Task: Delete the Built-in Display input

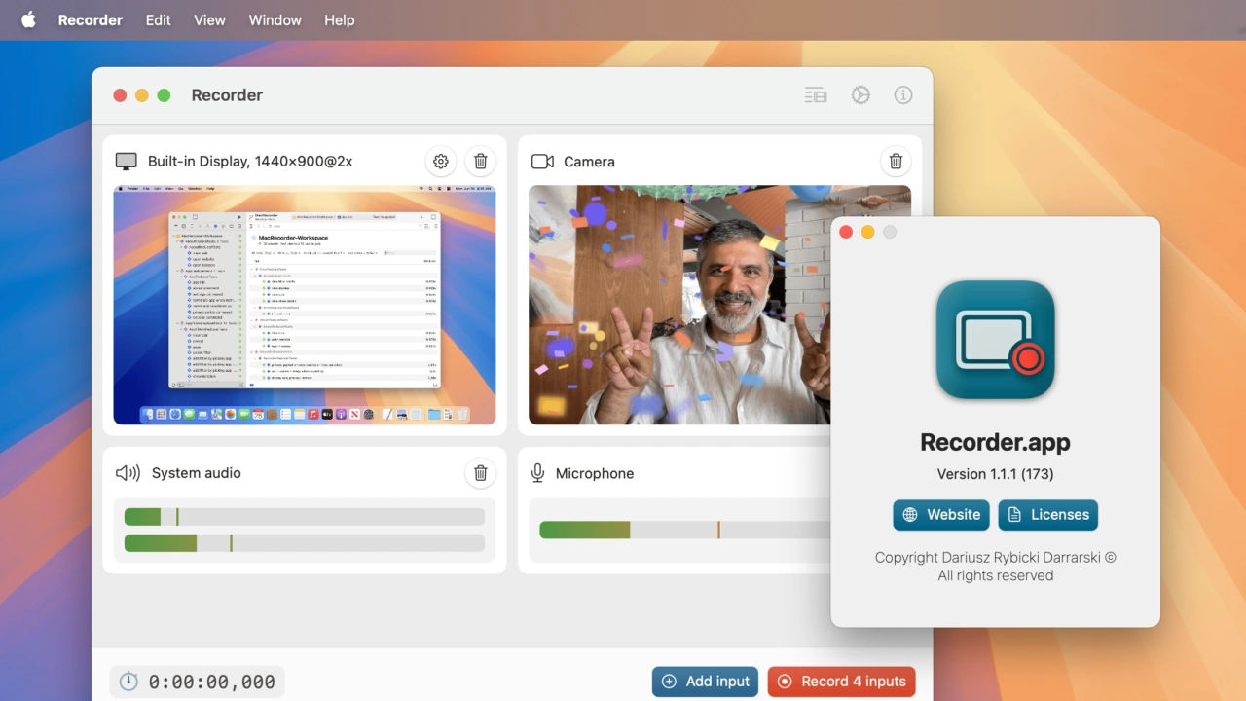Action: click(x=481, y=162)
